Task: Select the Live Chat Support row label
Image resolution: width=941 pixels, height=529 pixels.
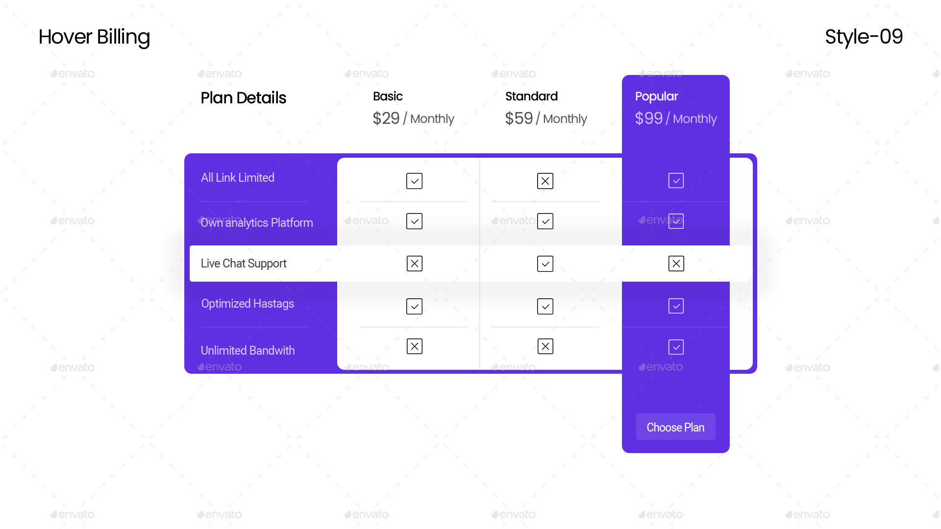Action: click(244, 264)
